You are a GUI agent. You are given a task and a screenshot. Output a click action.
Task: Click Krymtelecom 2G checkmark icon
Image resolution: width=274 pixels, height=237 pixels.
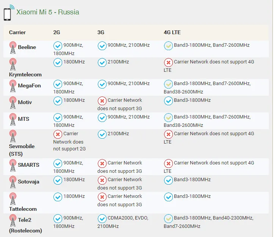[58, 63]
